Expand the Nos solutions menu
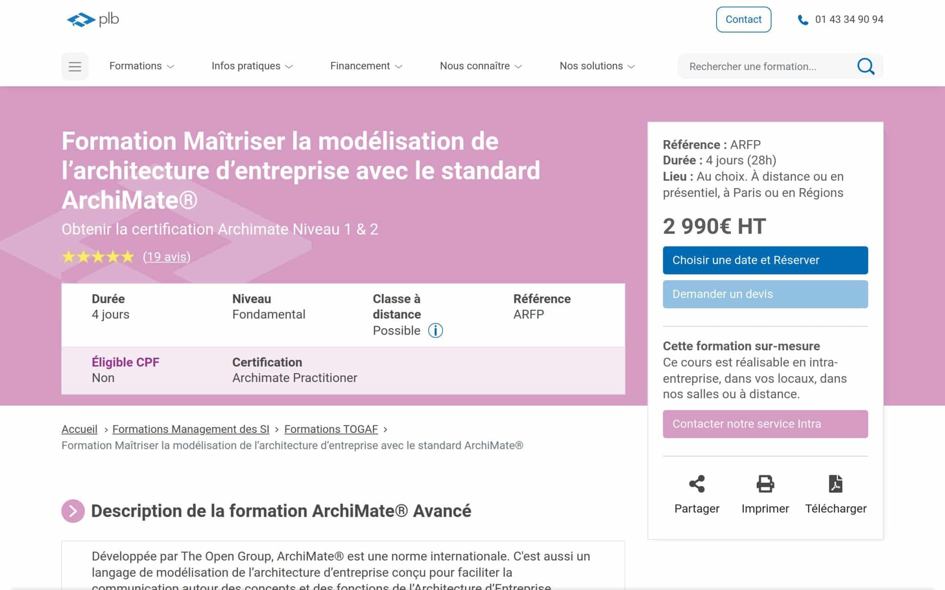The image size is (945, 590). coord(597,66)
